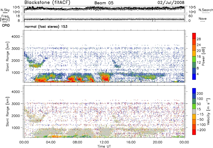The width and height of the screenshot is (213, 148).
Task: Click '2000' tick on the velocity panel axis
Action: (x=16, y=116)
